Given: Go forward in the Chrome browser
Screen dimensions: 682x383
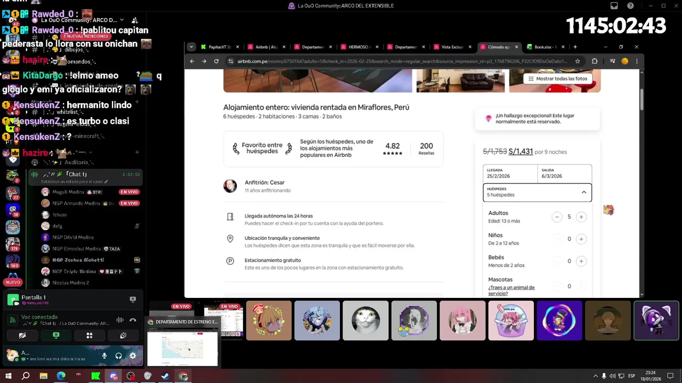Looking at the screenshot, I should click(204, 61).
